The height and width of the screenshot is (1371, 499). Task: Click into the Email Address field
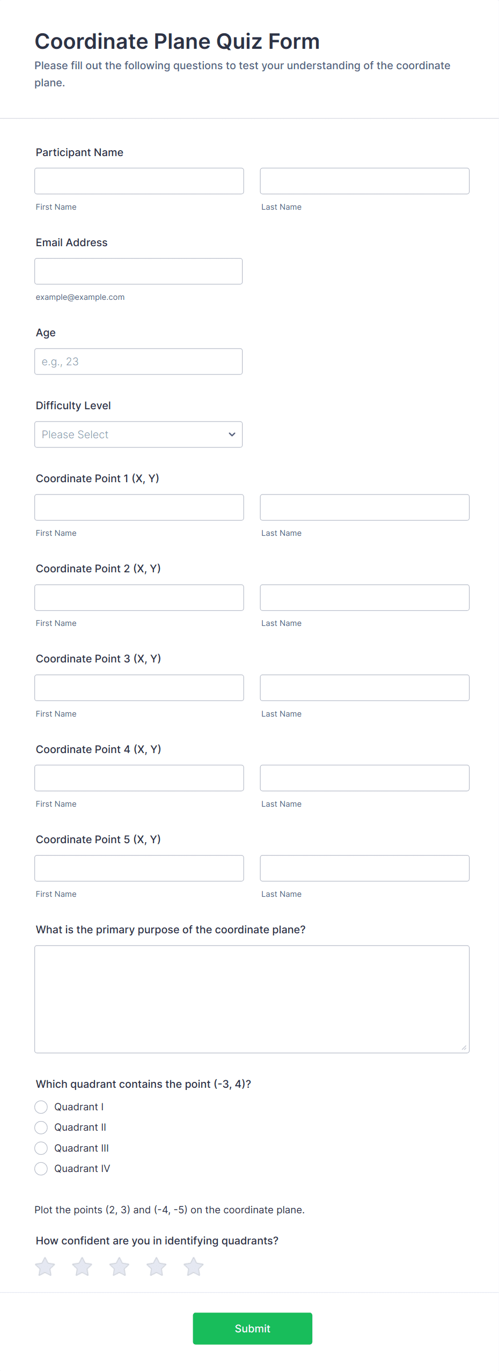point(138,271)
